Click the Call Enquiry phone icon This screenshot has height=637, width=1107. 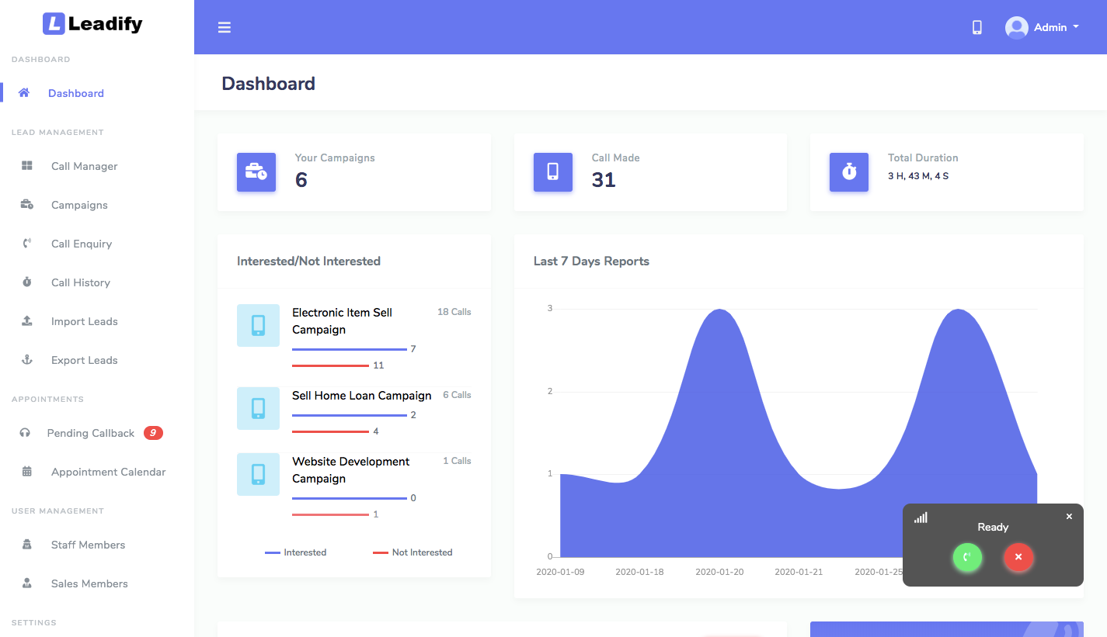click(x=27, y=244)
